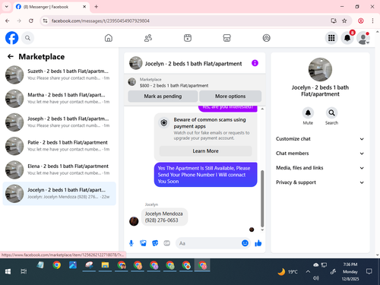Open Windows Start menu

click(x=8, y=271)
